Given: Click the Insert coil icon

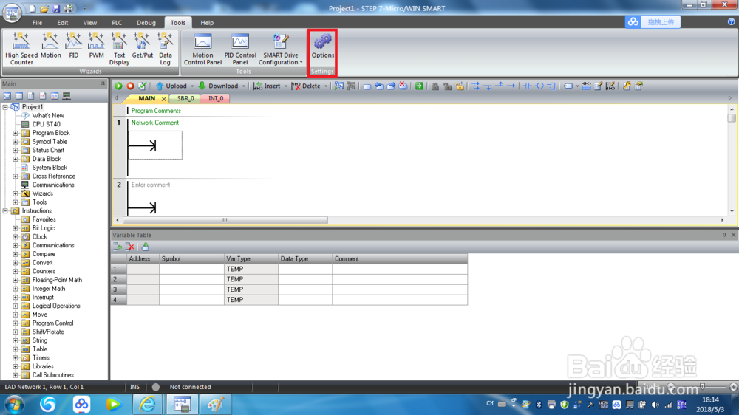Looking at the screenshot, I should 539,86.
